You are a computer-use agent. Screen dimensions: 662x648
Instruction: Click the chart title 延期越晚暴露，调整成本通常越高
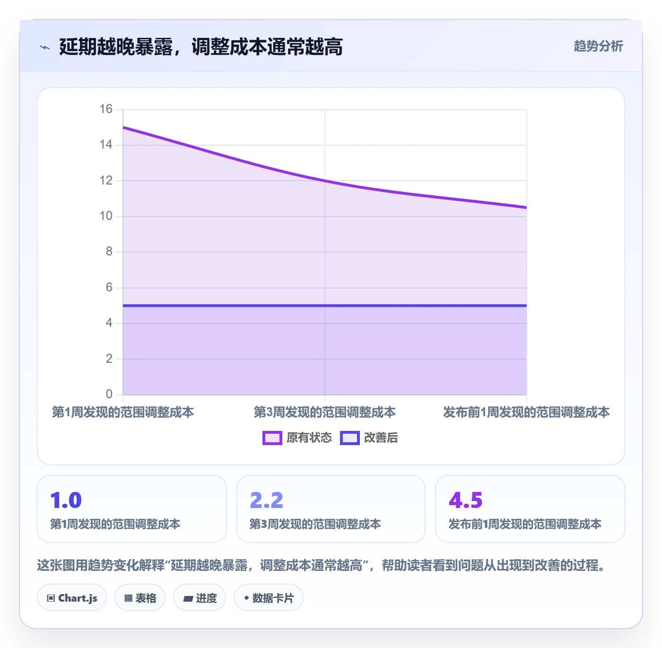coord(201,47)
